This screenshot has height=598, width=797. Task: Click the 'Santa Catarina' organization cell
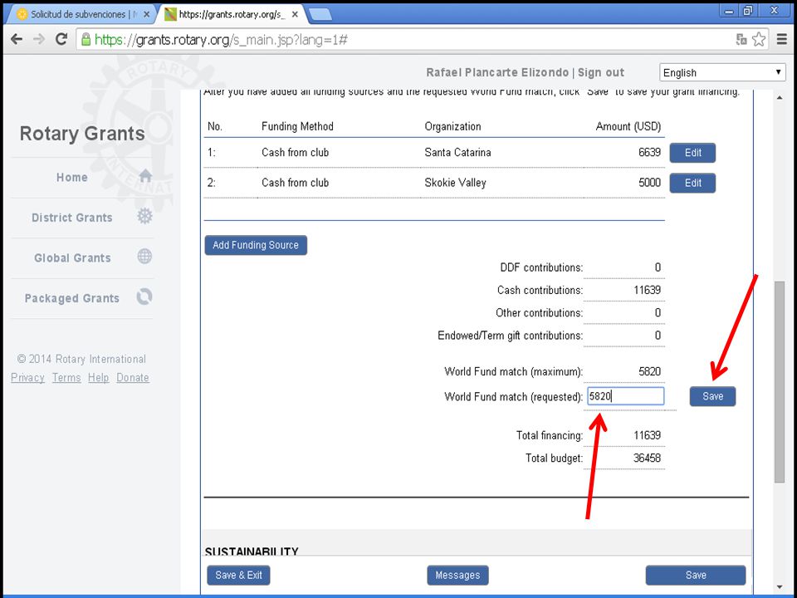458,153
